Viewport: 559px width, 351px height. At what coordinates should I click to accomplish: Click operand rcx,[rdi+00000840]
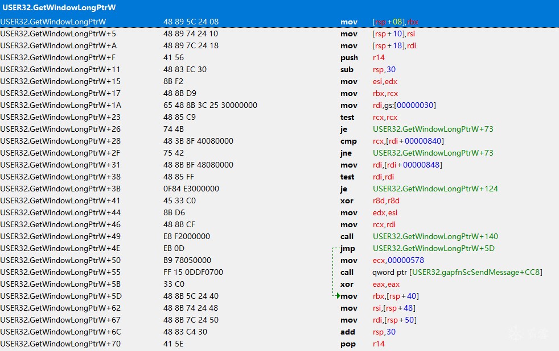pyautogui.click(x=408, y=141)
